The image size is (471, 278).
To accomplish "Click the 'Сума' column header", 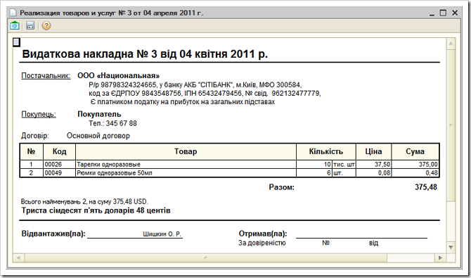I will pos(415,151).
